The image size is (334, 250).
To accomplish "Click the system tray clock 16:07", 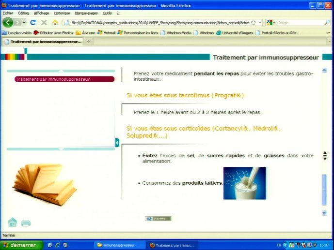I will click(x=324, y=245).
